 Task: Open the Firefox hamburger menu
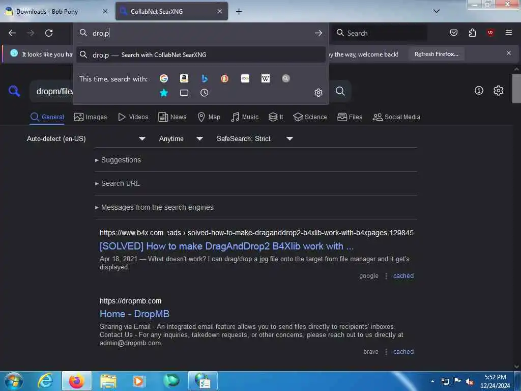509,33
